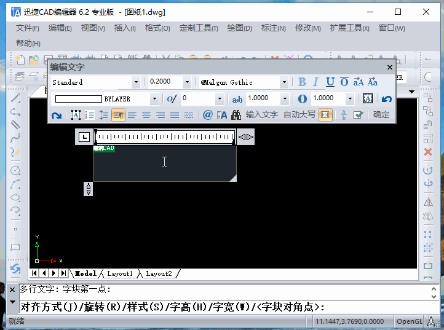Image resolution: width=444 pixels, height=330 pixels.
Task: Click the tab stop L marker button
Action: [x=84, y=137]
